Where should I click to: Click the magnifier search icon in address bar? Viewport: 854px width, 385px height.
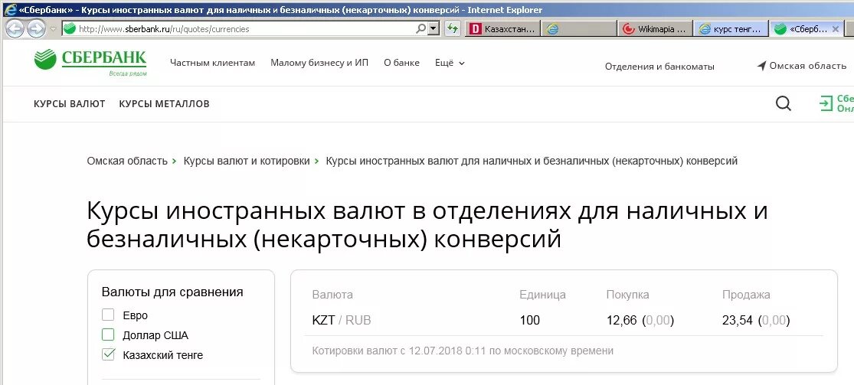(x=421, y=29)
